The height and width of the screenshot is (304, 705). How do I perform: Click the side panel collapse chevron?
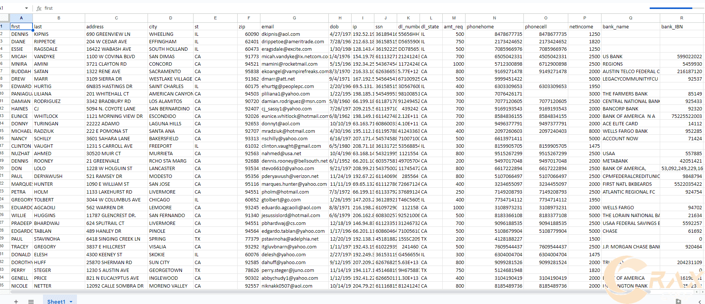pyautogui.click(x=699, y=301)
